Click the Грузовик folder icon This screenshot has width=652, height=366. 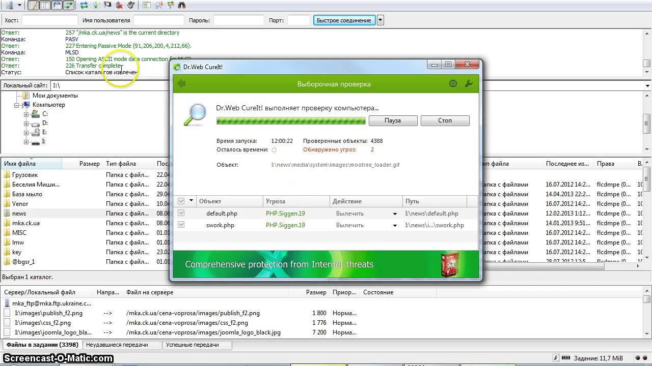click(x=7, y=175)
